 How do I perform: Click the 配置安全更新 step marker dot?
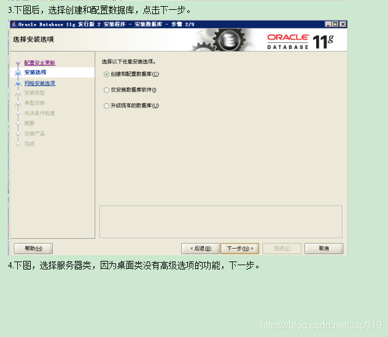(x=18, y=63)
